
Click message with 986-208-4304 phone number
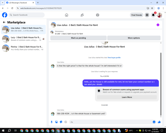pyautogui.click(x=81, y=114)
